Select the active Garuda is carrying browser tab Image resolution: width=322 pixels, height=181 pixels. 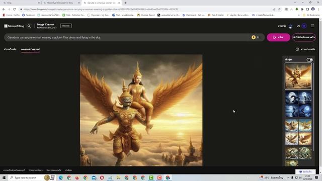point(102,3)
